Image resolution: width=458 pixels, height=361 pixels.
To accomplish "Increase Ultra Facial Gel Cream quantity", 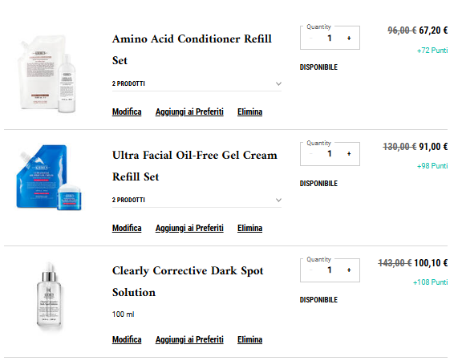I will (x=349, y=154).
